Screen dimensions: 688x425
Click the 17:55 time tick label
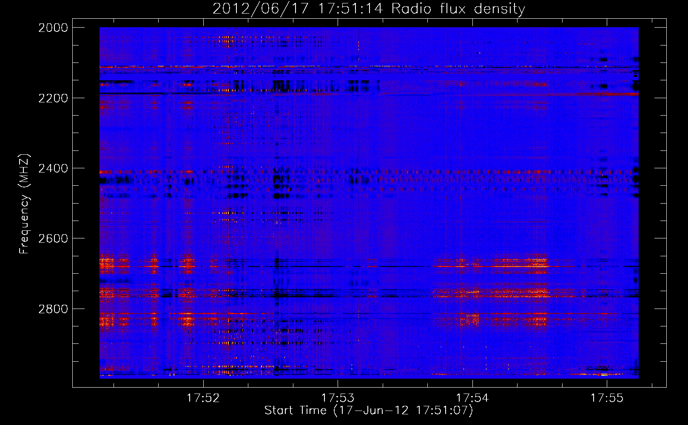[x=607, y=398]
